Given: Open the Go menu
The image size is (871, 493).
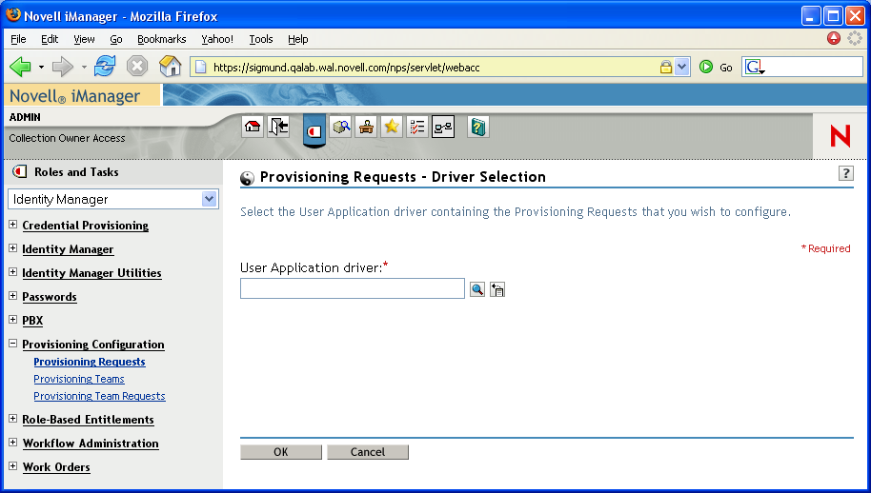Looking at the screenshot, I should click(116, 39).
